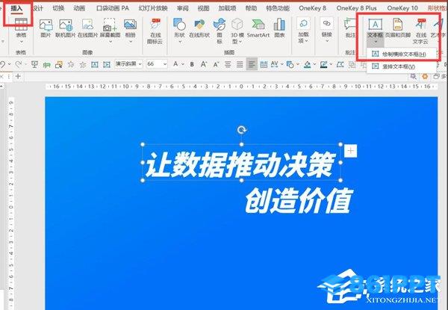Screen dimensions: 448x310
Task: Click the 联机图片 online picture icon
Action: coord(66,28)
